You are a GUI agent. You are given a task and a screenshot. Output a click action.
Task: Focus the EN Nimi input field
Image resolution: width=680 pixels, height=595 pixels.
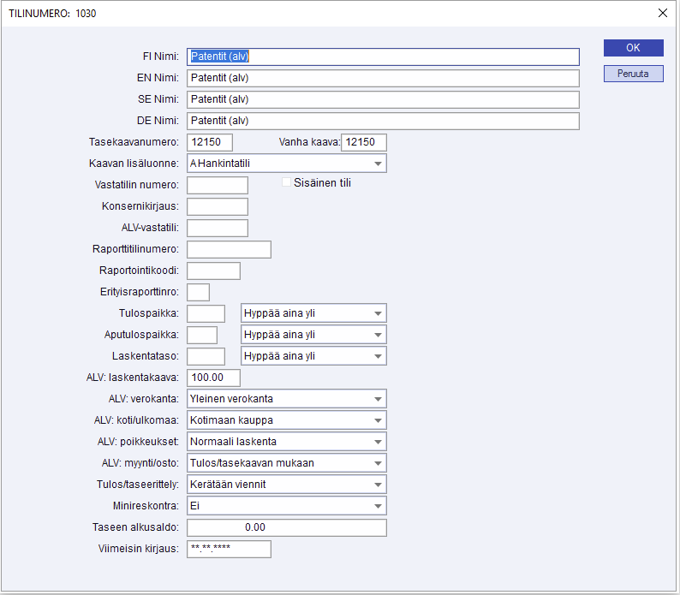click(x=383, y=78)
